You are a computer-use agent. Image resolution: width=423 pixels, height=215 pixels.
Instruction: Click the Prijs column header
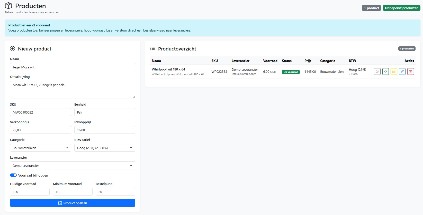tap(308, 61)
